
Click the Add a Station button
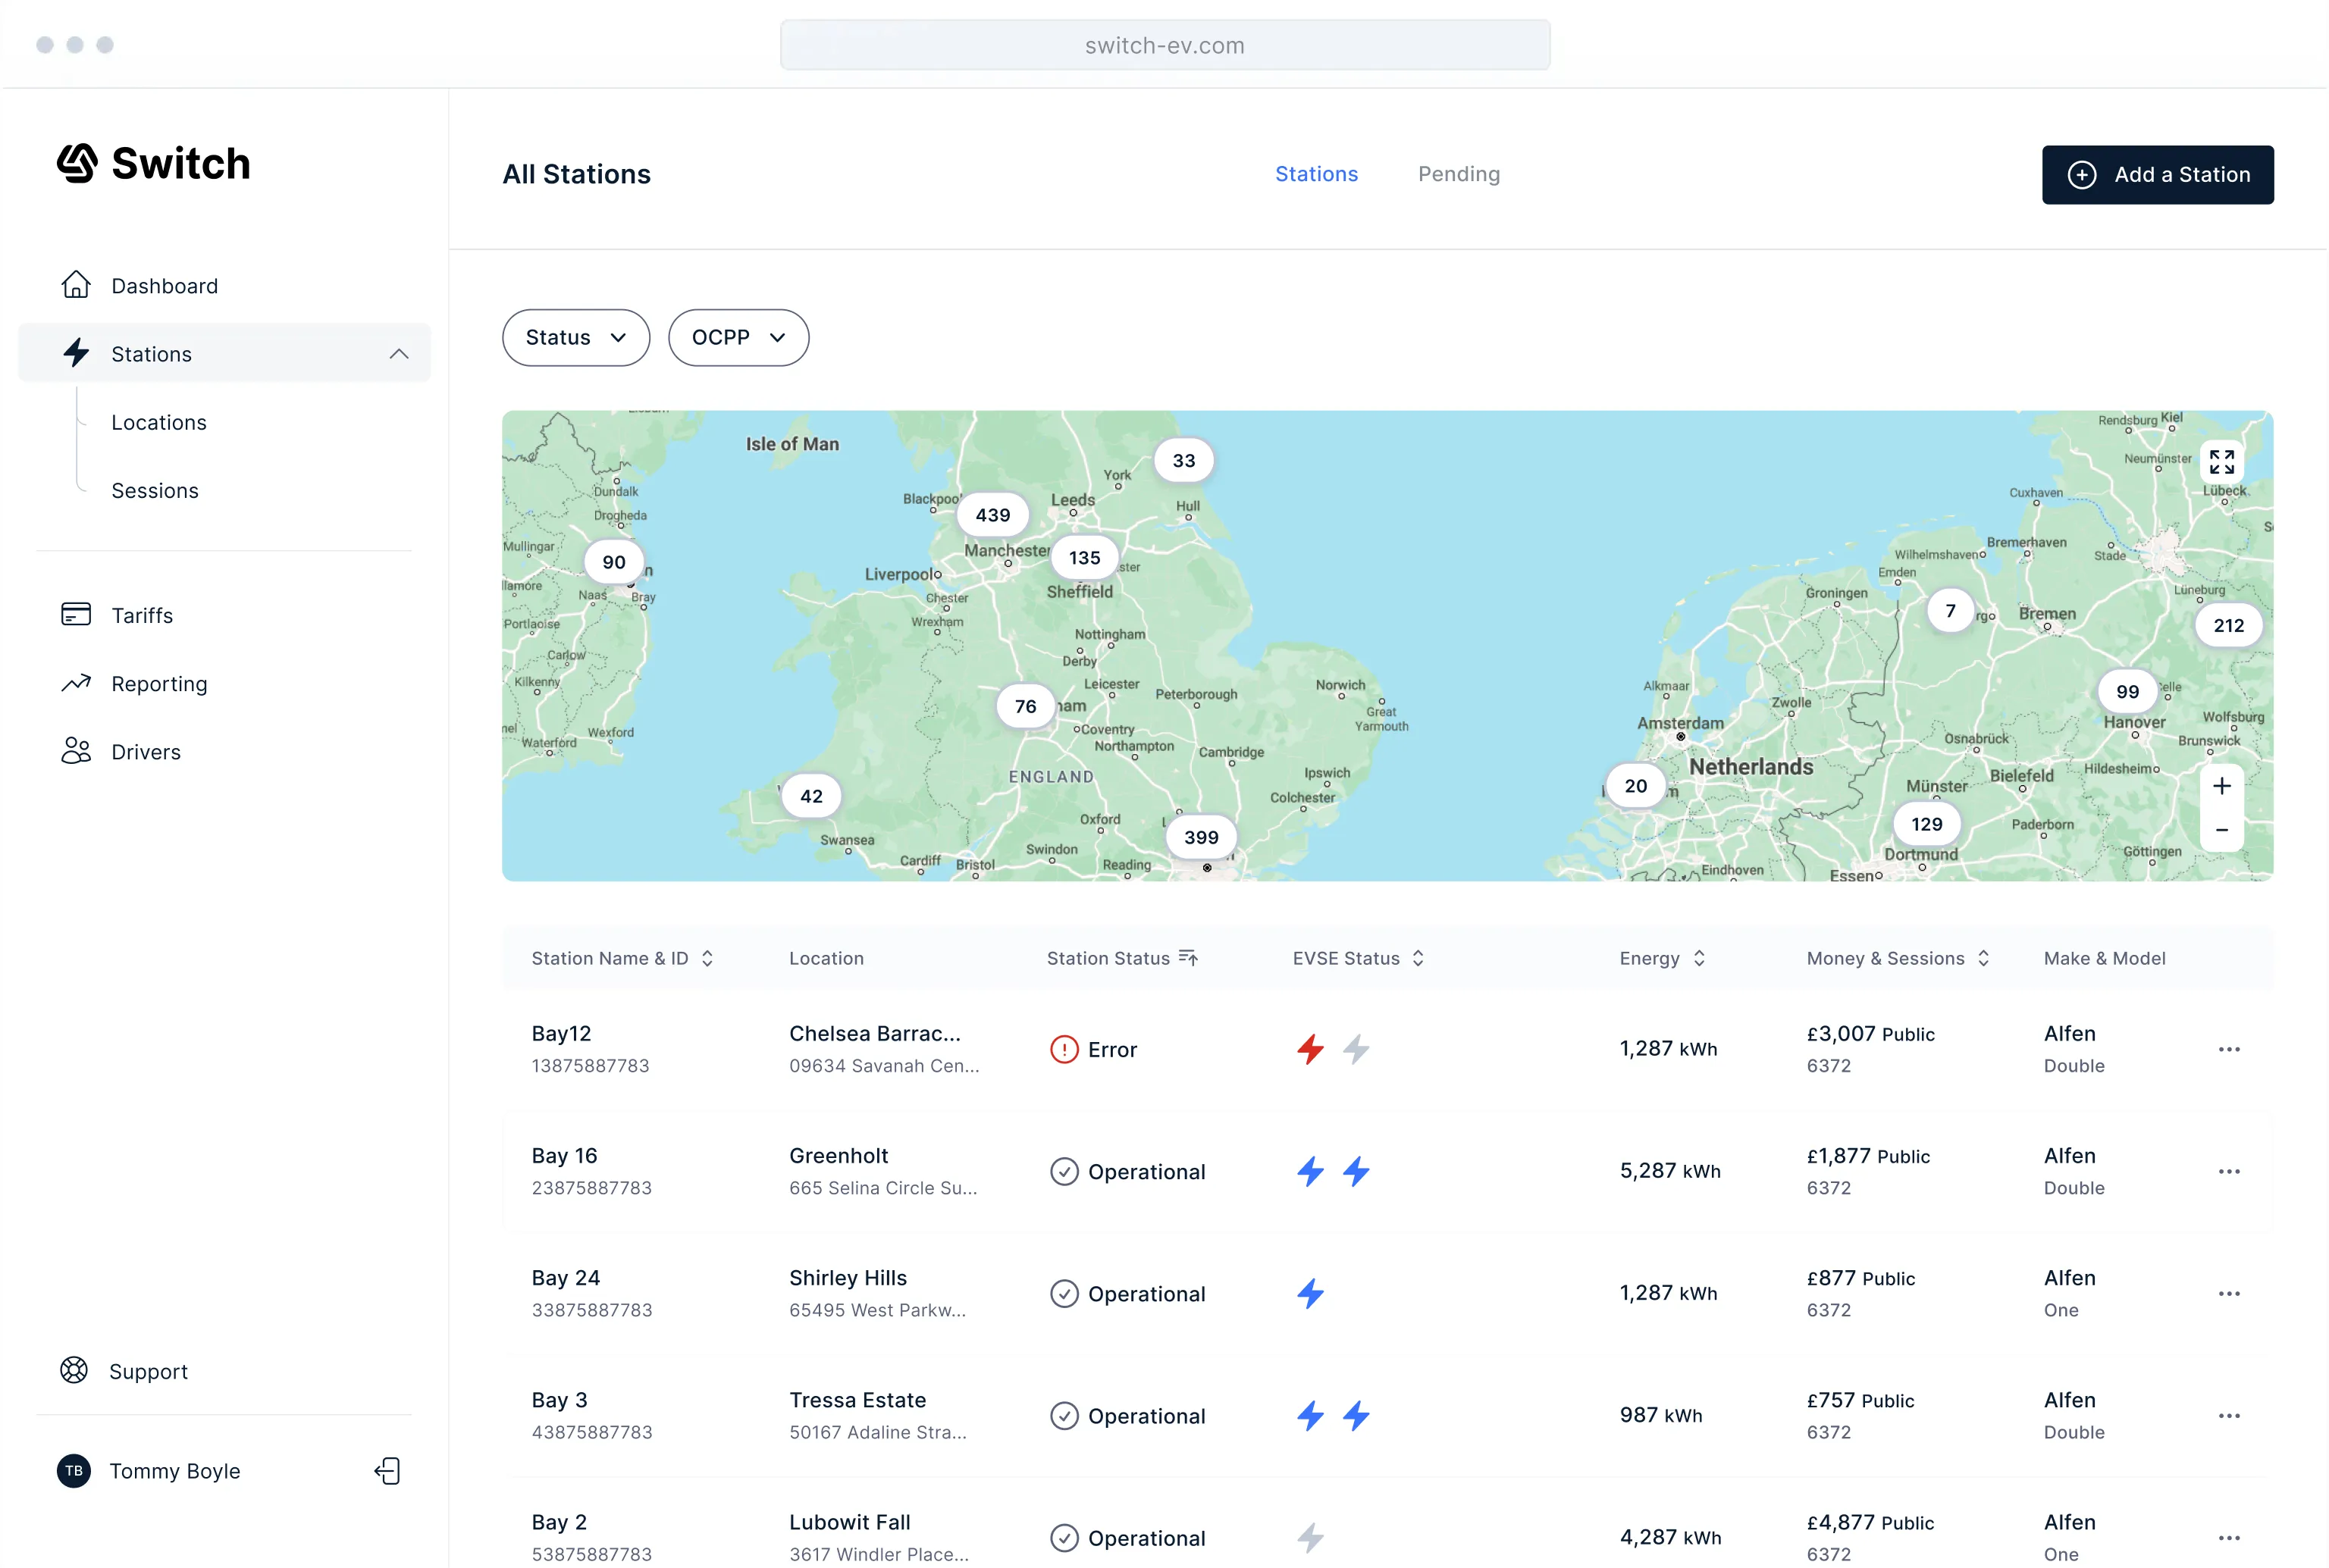tap(2157, 175)
